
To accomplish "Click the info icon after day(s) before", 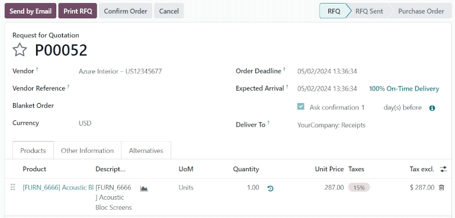I will coord(432,108).
